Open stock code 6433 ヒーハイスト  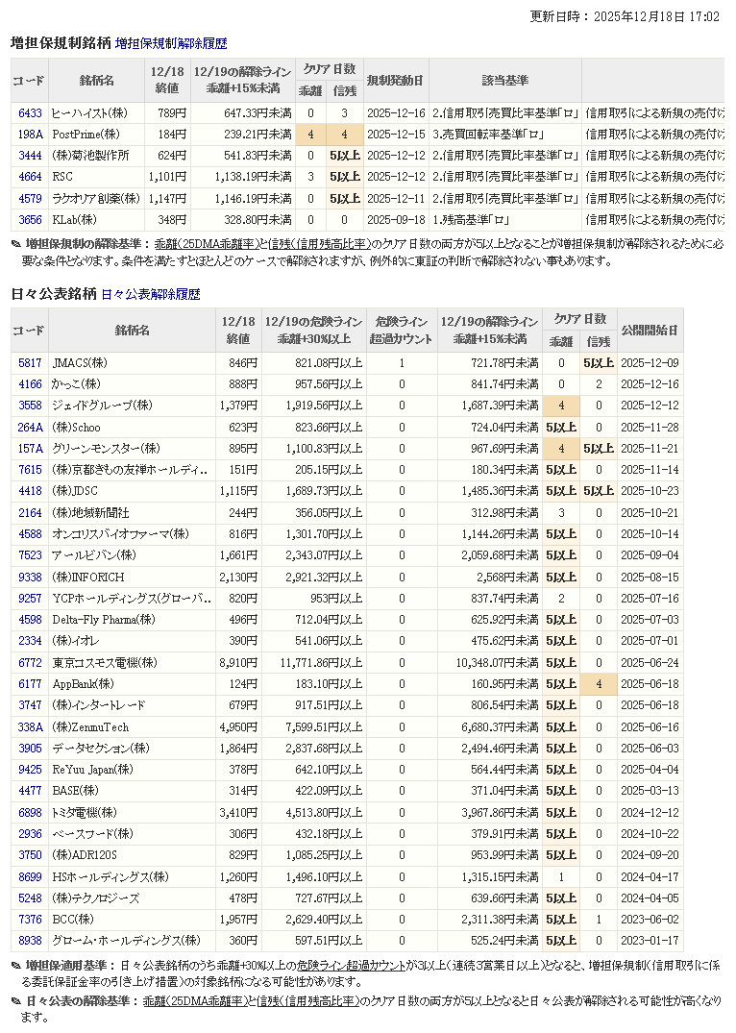[x=30, y=113]
